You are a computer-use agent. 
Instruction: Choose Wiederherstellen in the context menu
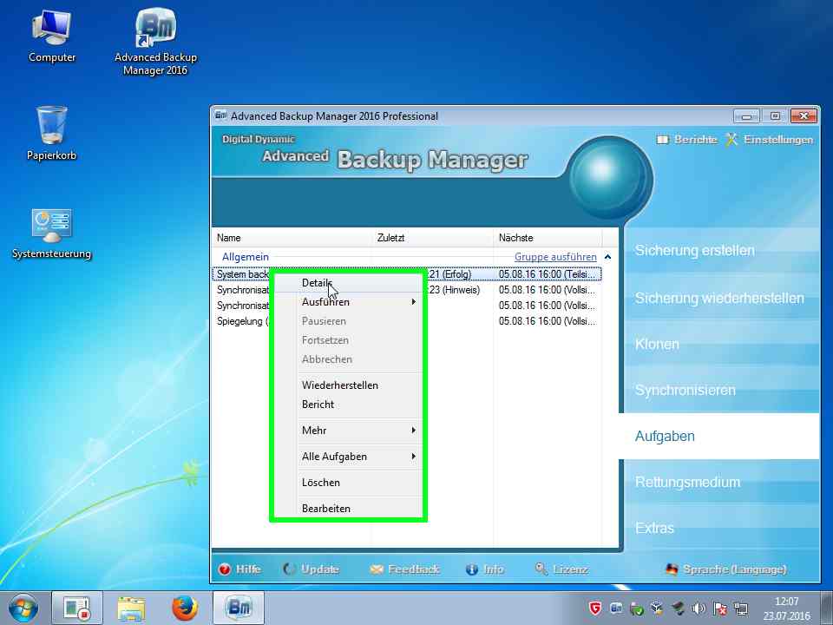click(x=349, y=385)
